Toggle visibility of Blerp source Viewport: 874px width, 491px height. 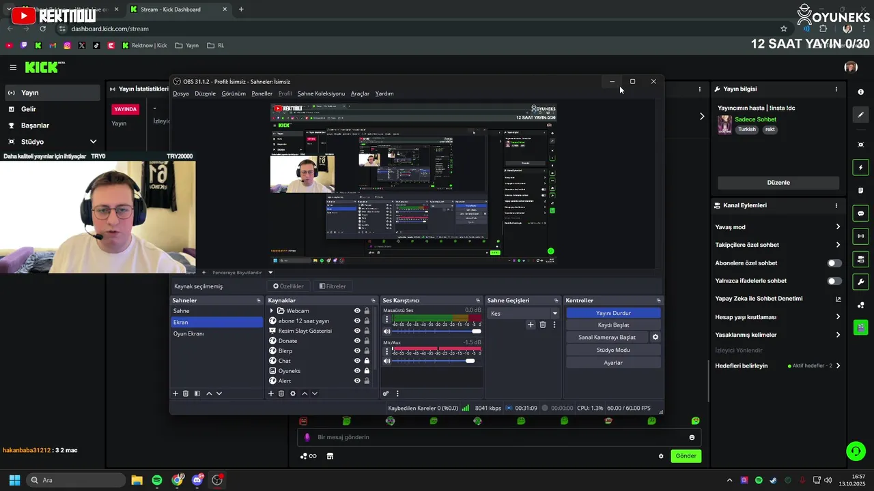pos(357,351)
